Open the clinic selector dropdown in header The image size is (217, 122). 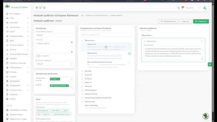(x=192, y=8)
